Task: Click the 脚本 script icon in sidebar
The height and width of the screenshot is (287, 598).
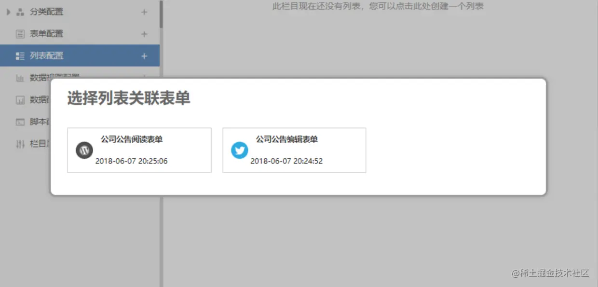Action: coord(20,122)
